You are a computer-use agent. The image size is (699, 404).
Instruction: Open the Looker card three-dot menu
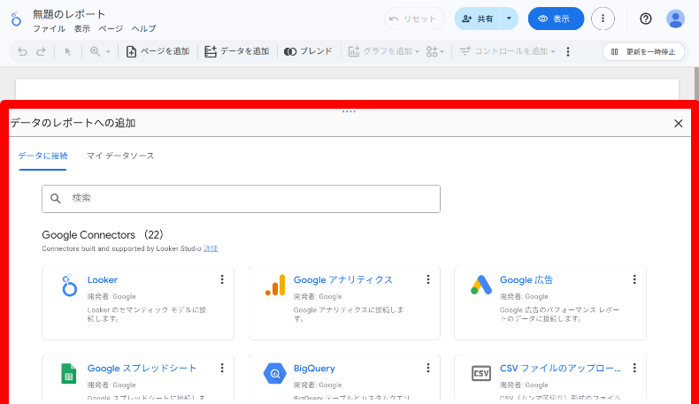tap(222, 279)
